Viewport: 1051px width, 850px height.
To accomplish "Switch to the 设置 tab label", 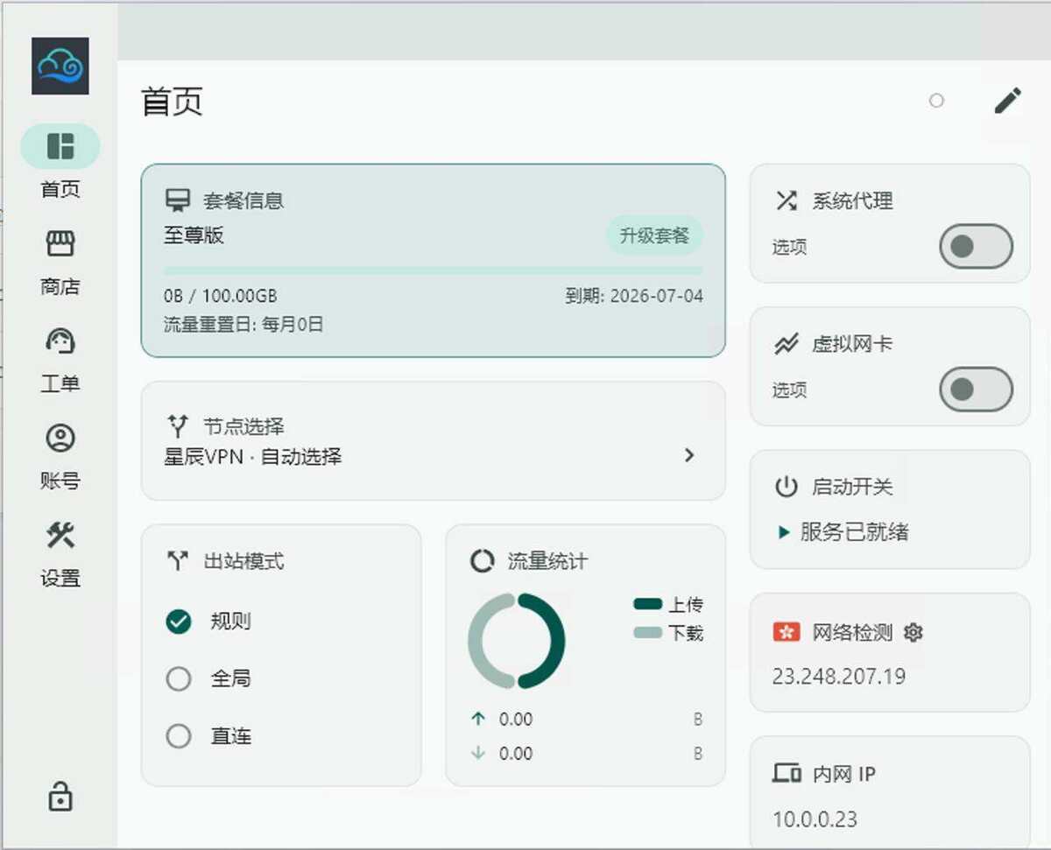I will (60, 578).
